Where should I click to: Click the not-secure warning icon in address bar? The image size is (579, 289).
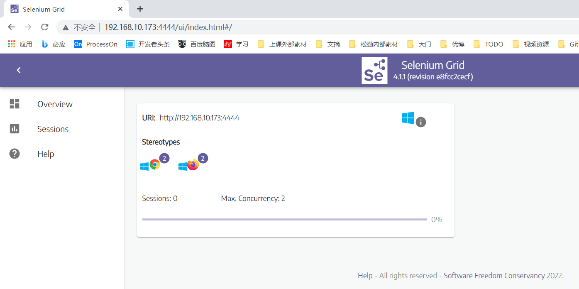pyautogui.click(x=66, y=27)
